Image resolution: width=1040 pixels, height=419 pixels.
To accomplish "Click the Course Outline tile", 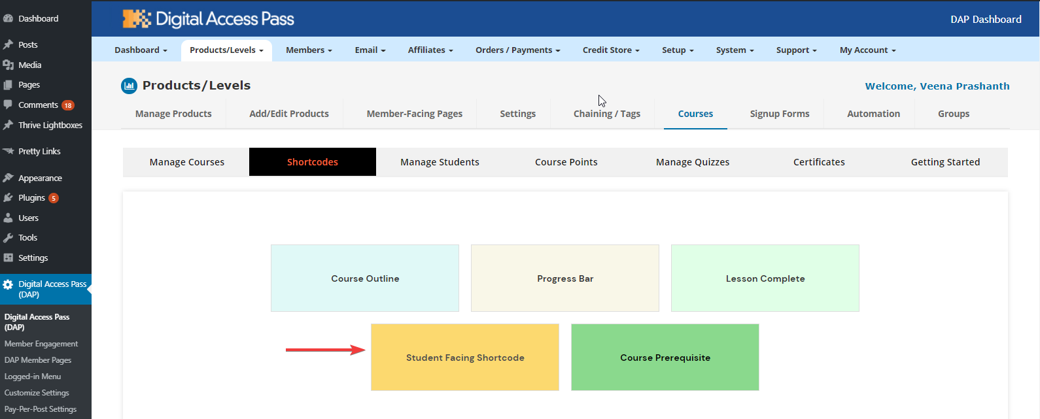I will [x=365, y=278].
